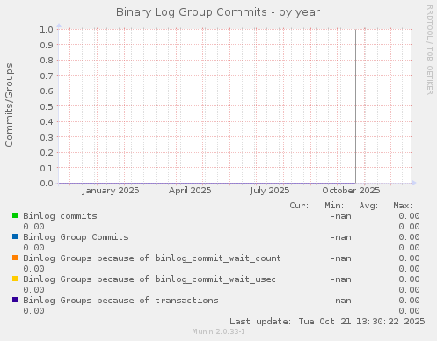
Task: Click the Last update timestamp text
Action: [x=327, y=322]
